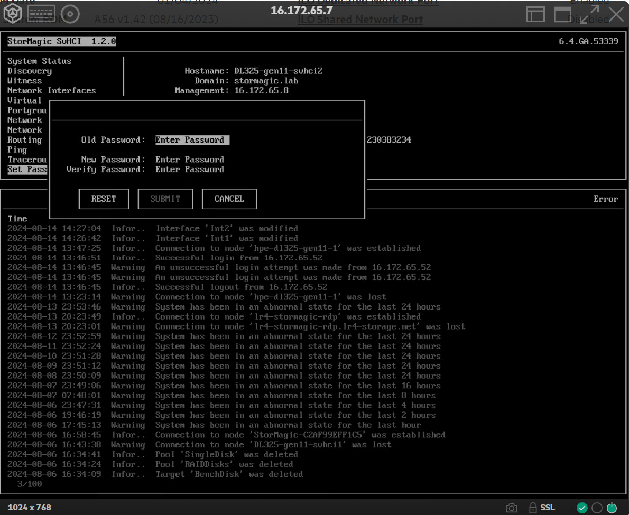Image resolution: width=629 pixels, height=515 pixels.
Task: Click the 1024 x 768 resolution label
Action: (30, 508)
